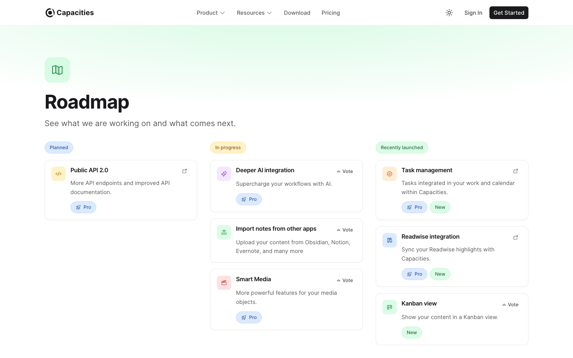The image size is (573, 358).
Task: Click New badge on Task management card
Action: 440,207
